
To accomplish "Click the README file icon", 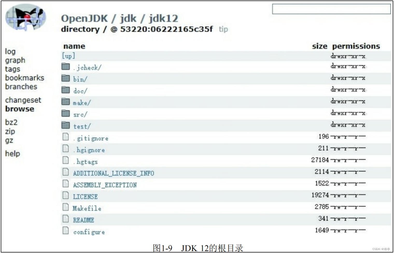I will 65,218.
